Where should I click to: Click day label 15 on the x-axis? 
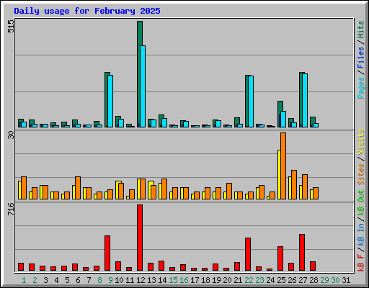point(173,280)
